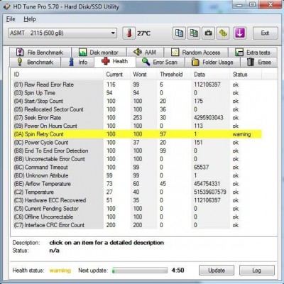Image resolution: width=284 pixels, height=284 pixels.
Task: Click data value 51539607579
Action: click(x=210, y=192)
